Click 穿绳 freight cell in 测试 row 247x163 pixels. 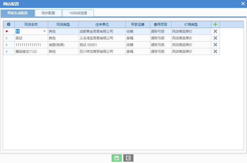(x=138, y=38)
